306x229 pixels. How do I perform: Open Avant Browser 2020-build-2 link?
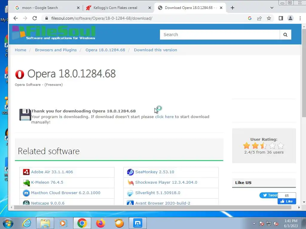click(163, 203)
